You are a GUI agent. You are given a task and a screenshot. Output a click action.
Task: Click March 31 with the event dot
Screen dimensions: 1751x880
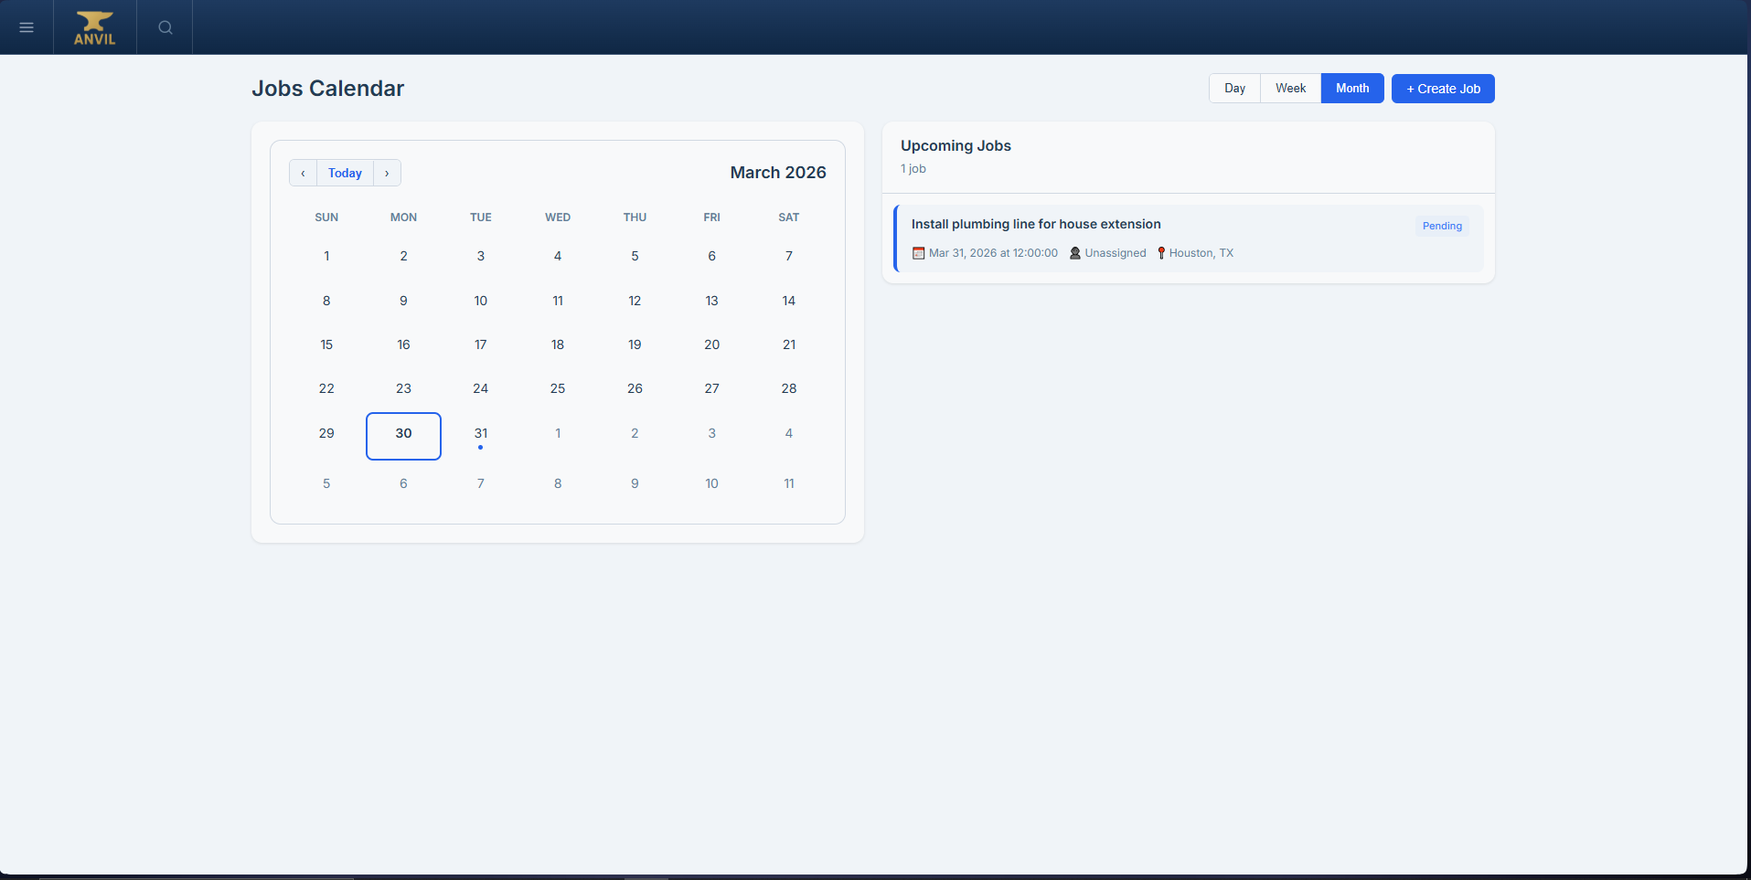[481, 433]
